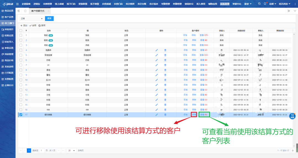The height and width of the screenshot is (158, 298).
Task: Open the 客服 customer service floating icon
Action: (292, 116)
